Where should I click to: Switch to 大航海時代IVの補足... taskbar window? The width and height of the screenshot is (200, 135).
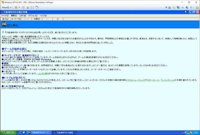point(64,133)
